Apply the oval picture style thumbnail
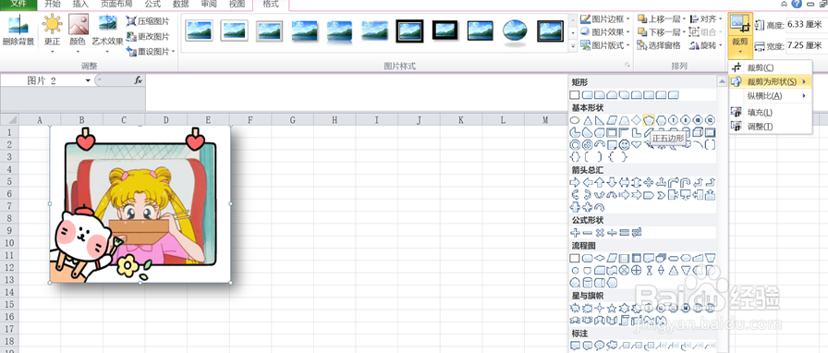This screenshot has width=828, height=353. coord(515,31)
